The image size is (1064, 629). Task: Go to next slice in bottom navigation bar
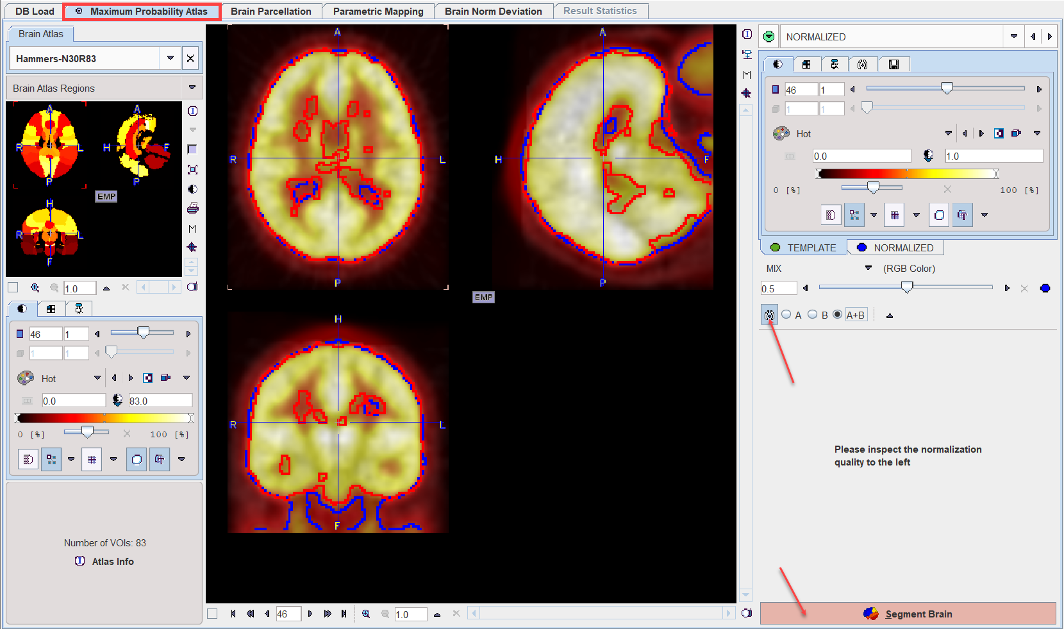click(x=310, y=614)
